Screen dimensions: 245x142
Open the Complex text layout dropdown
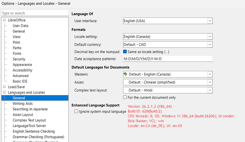(x=210, y=90)
